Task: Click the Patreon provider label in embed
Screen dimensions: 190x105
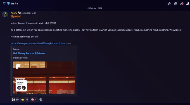Action: [x=16, y=49]
